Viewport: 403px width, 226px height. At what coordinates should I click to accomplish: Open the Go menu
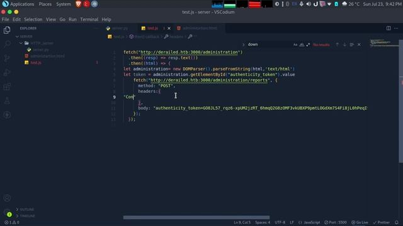pyautogui.click(x=62, y=19)
